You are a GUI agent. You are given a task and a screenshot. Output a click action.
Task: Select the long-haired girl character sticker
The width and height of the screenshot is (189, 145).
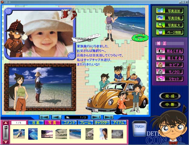[19, 94]
